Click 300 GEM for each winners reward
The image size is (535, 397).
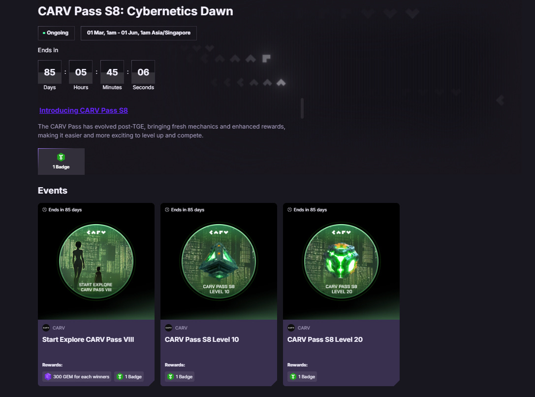77,376
